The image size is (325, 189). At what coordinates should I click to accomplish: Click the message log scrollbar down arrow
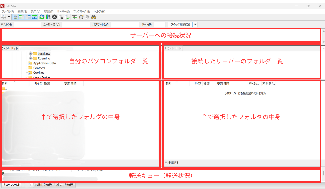[323, 42]
